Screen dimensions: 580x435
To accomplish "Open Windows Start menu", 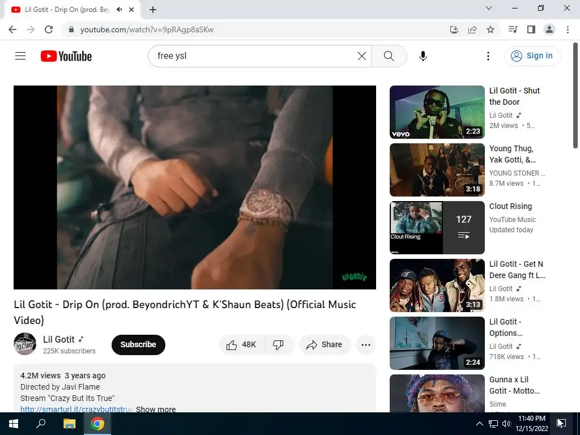I will click(14, 424).
